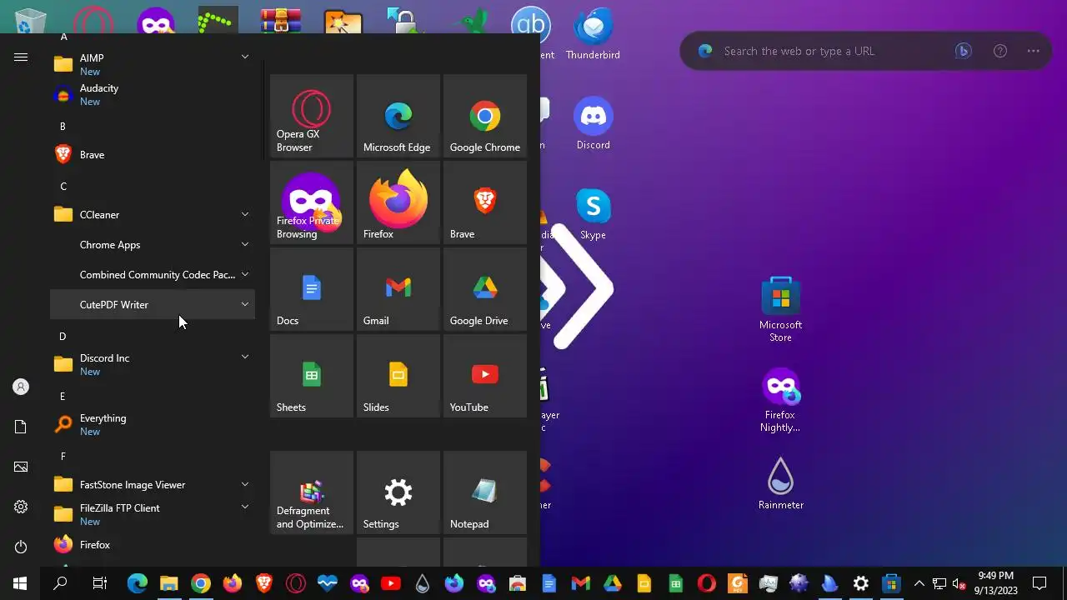Open Settings gear in Start sidebar

[x=21, y=507]
